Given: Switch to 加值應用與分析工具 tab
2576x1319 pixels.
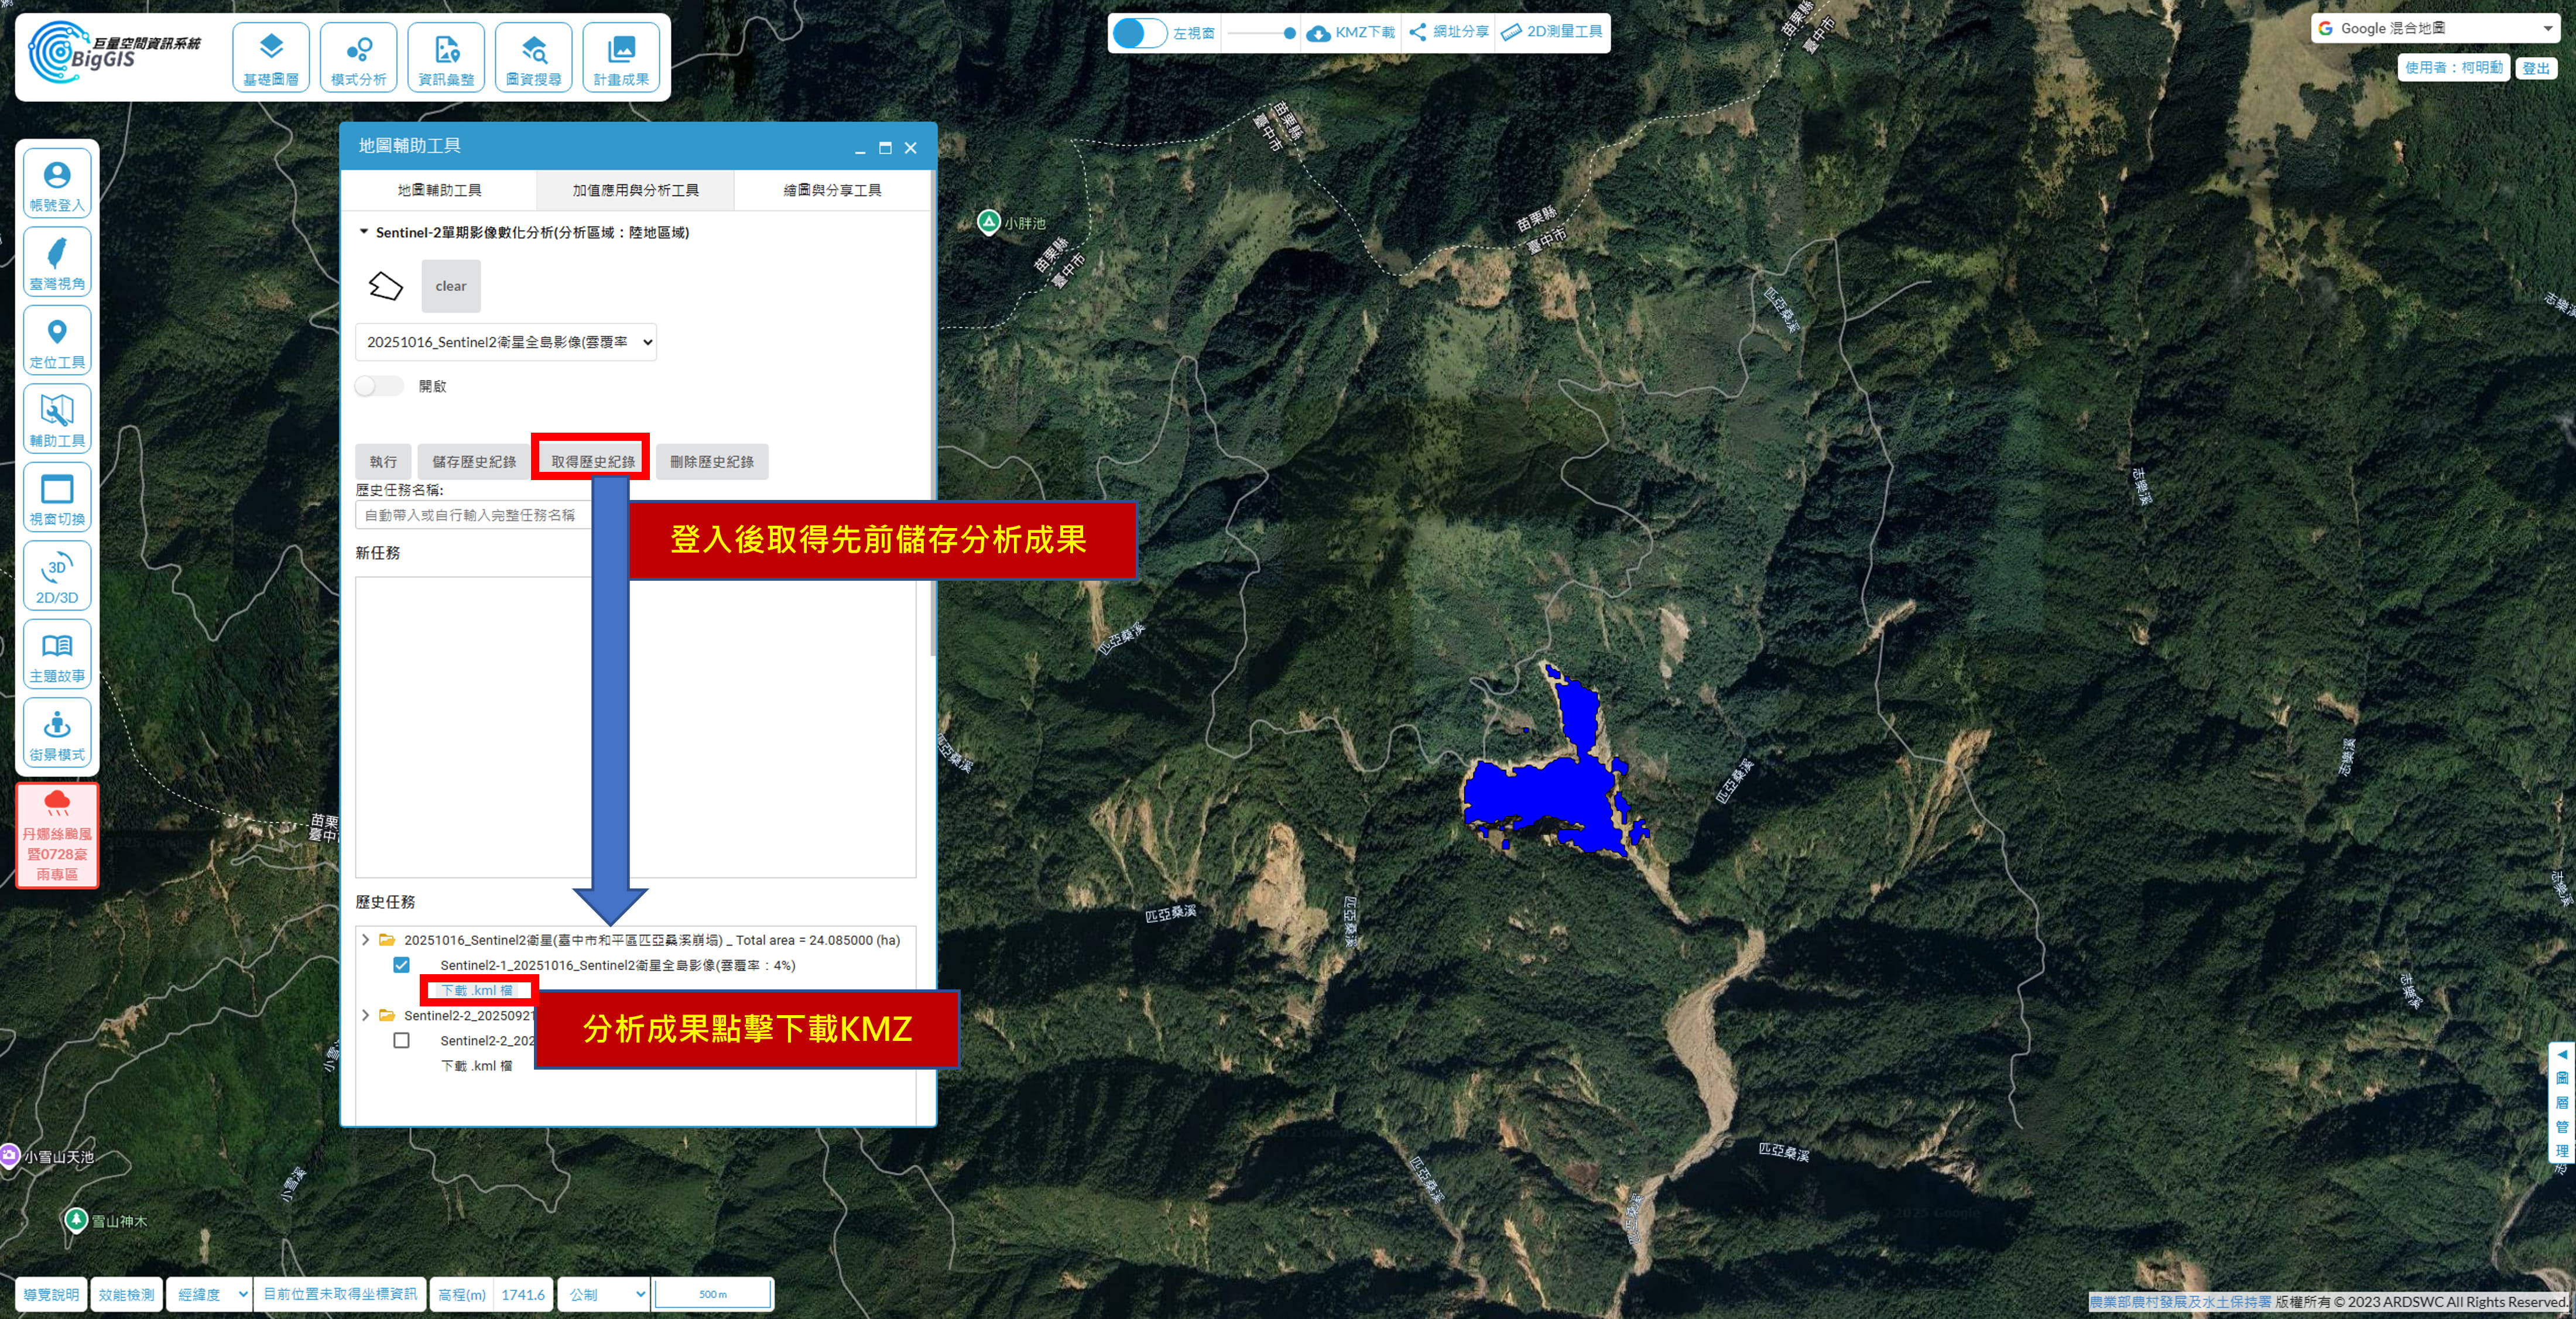Looking at the screenshot, I should (635, 190).
